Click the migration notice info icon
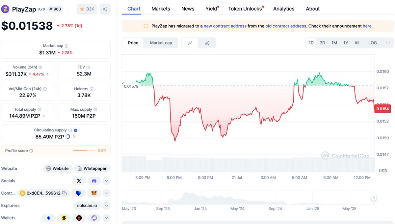Screen dimensions: 395x224 [x=146, y=26]
